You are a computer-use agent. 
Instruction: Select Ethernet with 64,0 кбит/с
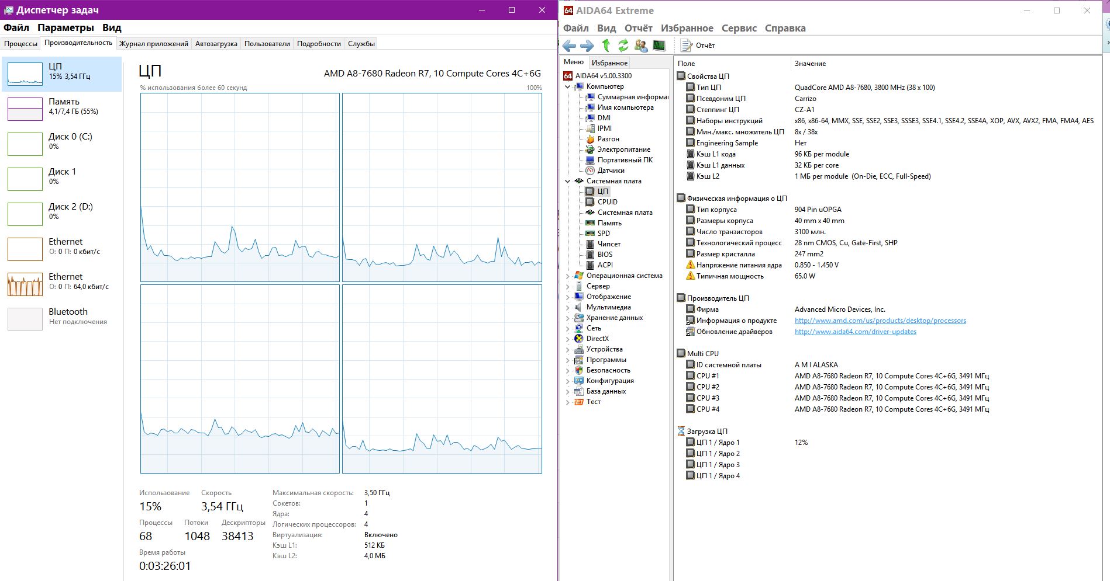61,284
